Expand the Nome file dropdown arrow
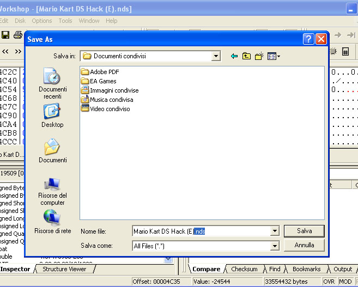 tap(275, 231)
